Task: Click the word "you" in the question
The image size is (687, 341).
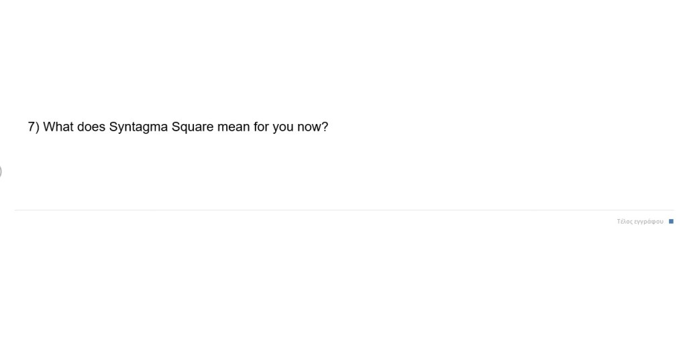Action: (x=283, y=127)
